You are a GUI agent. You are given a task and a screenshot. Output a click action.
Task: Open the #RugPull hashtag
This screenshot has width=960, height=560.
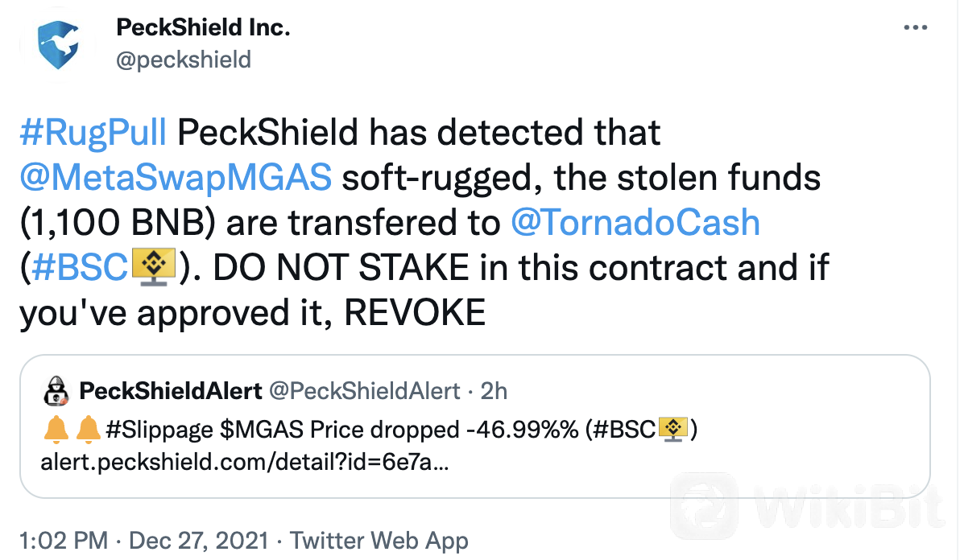[x=93, y=133]
